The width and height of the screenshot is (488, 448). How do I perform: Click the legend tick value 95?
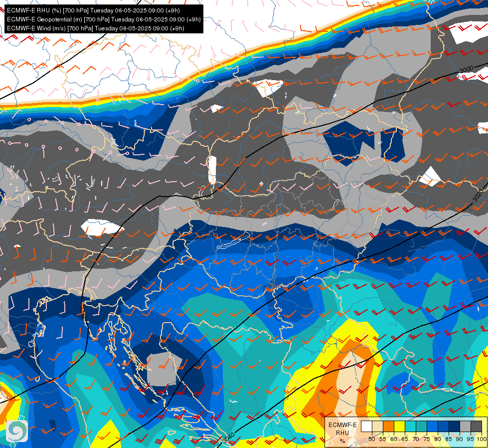click(x=471, y=439)
